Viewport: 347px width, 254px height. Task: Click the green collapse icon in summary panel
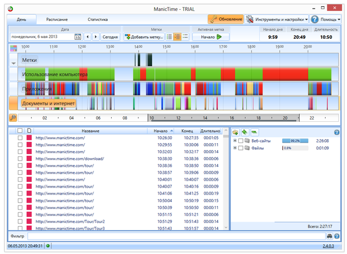pos(254,132)
